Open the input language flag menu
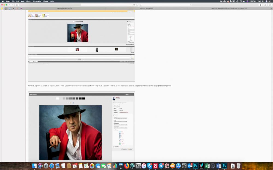Screen dimensions: 273x170 (x=247, y=1)
